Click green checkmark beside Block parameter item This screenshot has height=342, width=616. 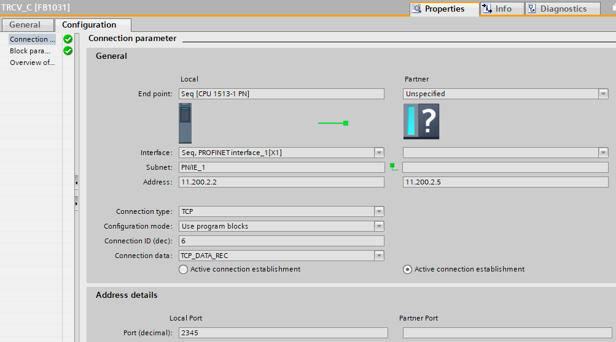pos(68,51)
